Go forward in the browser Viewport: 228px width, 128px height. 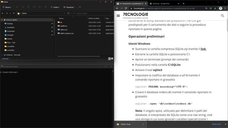click(x=121, y=9)
